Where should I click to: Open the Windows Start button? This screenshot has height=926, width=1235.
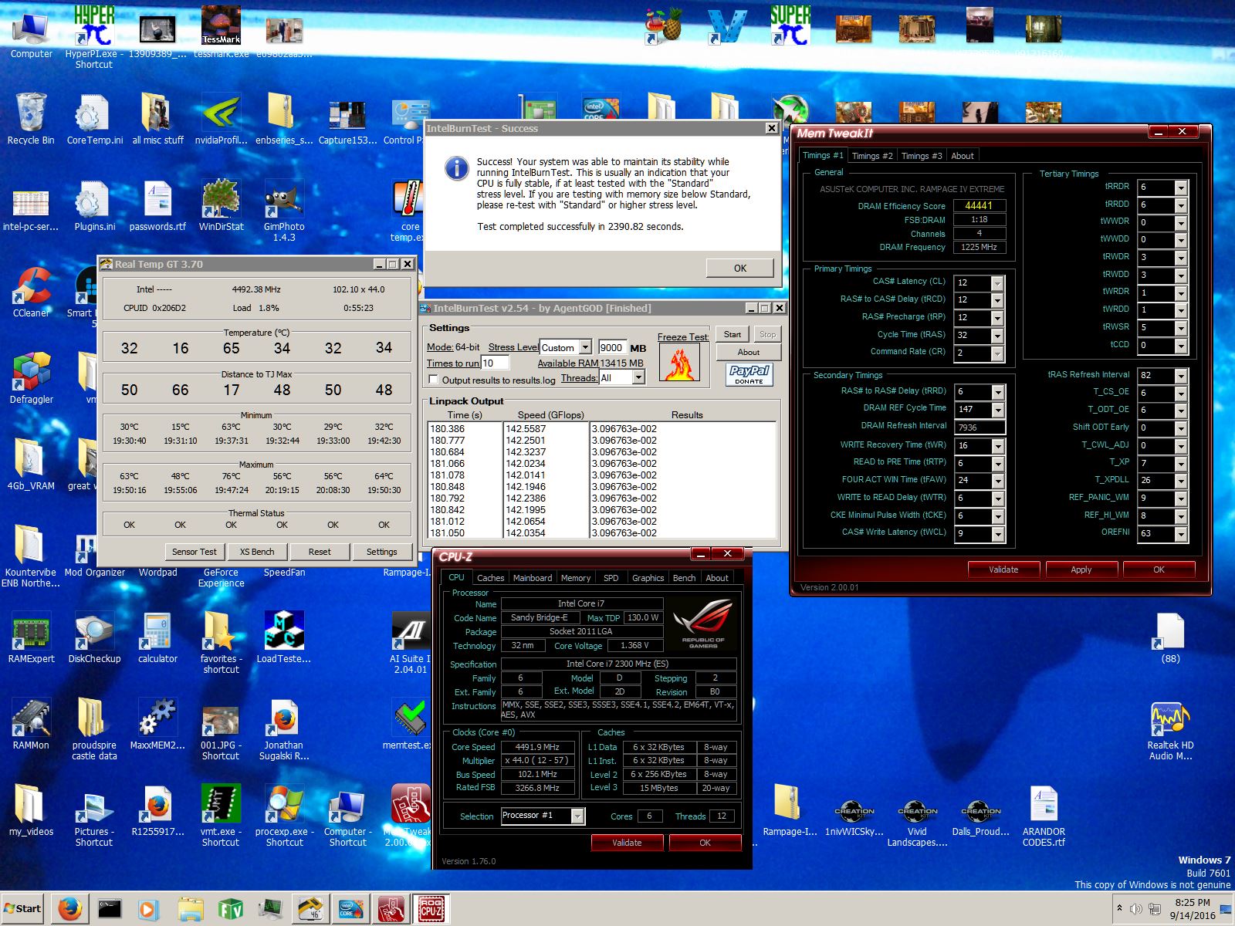tap(22, 909)
